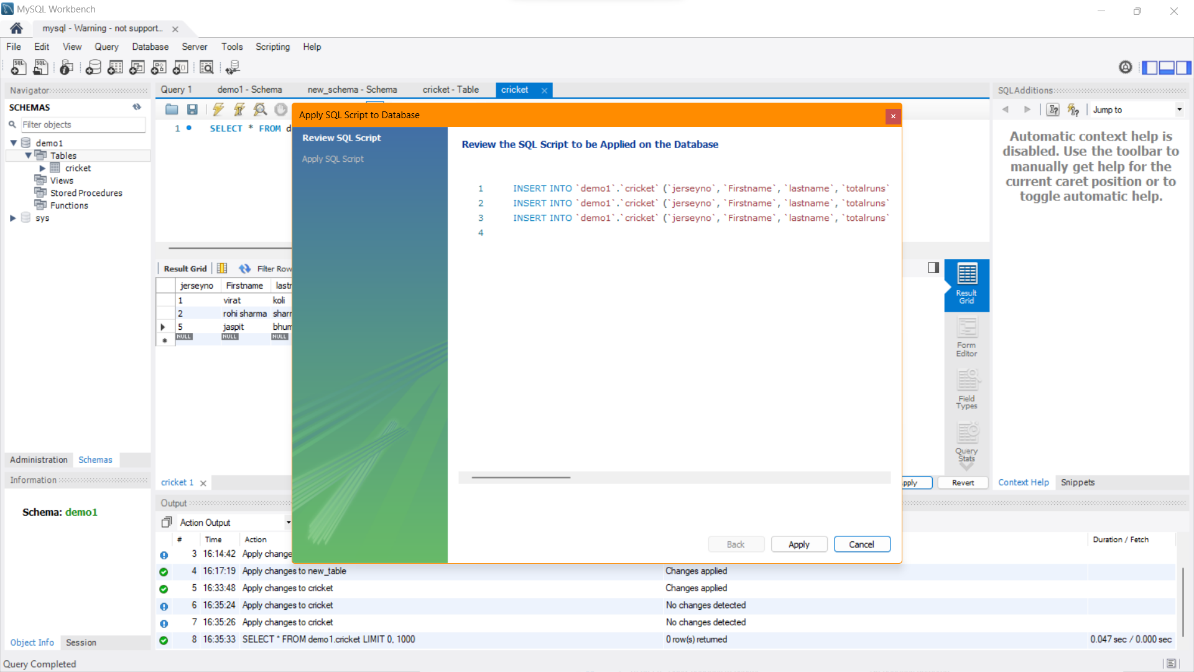Image resolution: width=1194 pixels, height=672 pixels.
Task: Click the Filter objects field
Action: 83,124
